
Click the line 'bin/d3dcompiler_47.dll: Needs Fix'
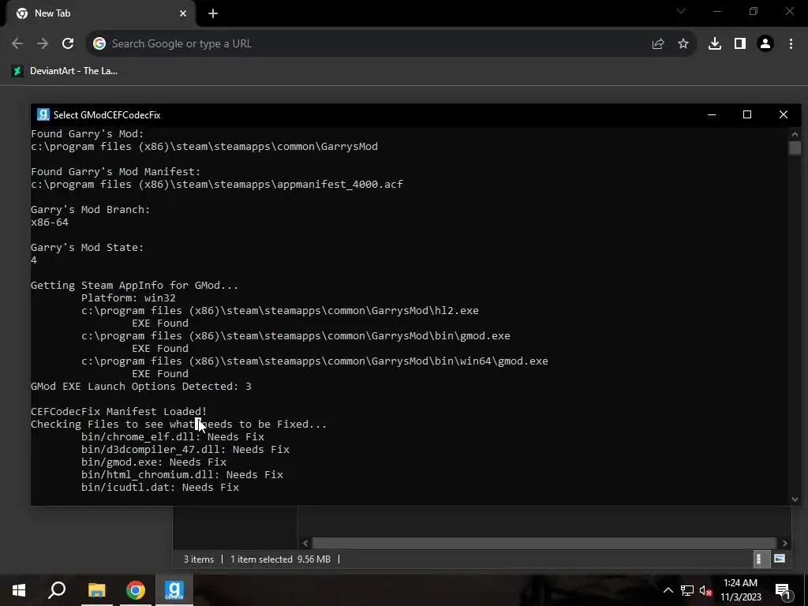(185, 449)
